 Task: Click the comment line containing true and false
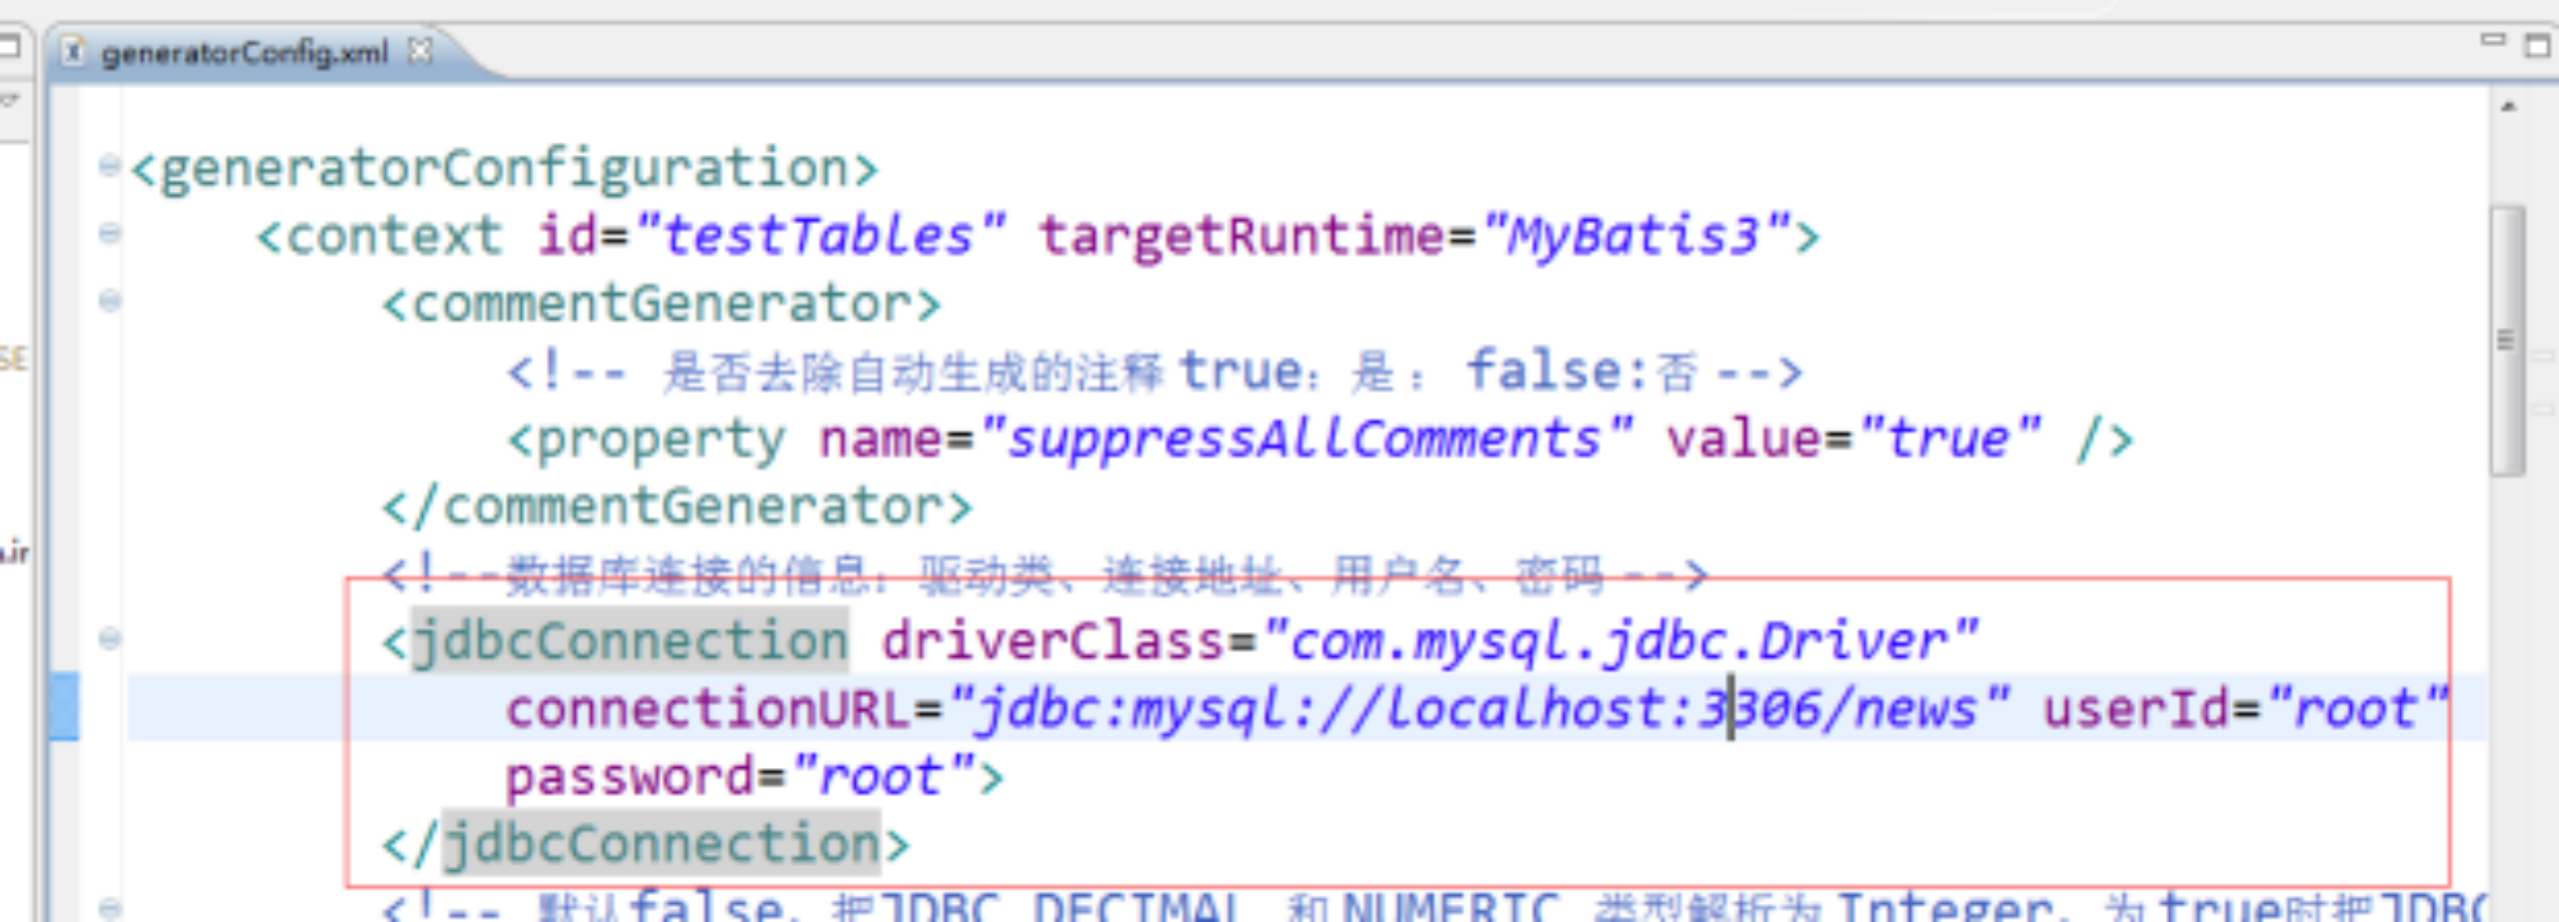click(1156, 372)
